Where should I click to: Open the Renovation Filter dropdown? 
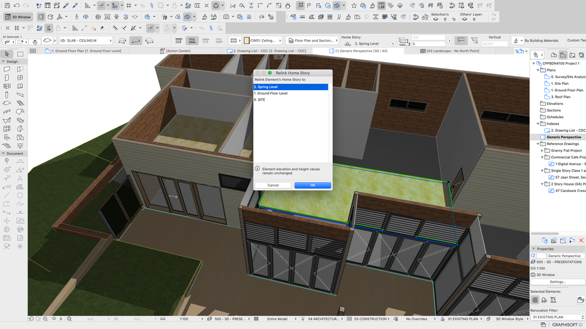[558, 317]
